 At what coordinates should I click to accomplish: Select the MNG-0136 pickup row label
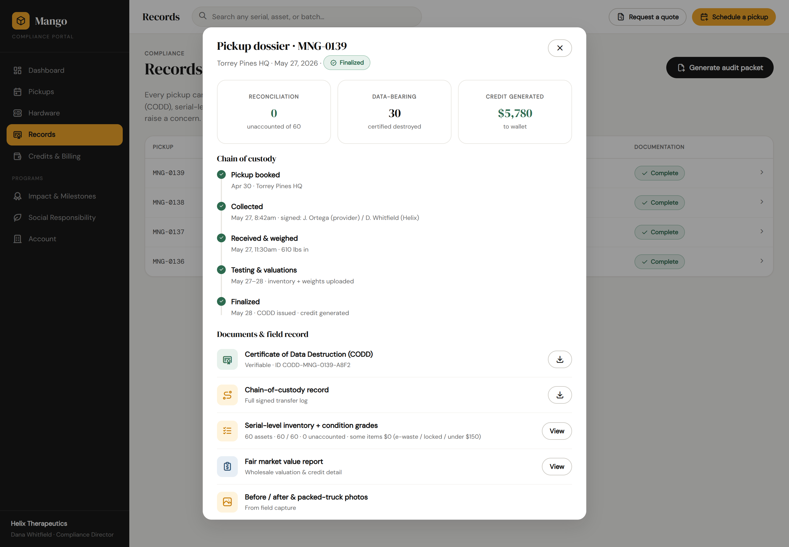click(168, 261)
